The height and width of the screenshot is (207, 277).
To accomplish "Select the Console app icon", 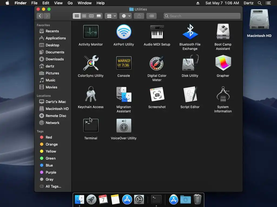I will tap(124, 63).
